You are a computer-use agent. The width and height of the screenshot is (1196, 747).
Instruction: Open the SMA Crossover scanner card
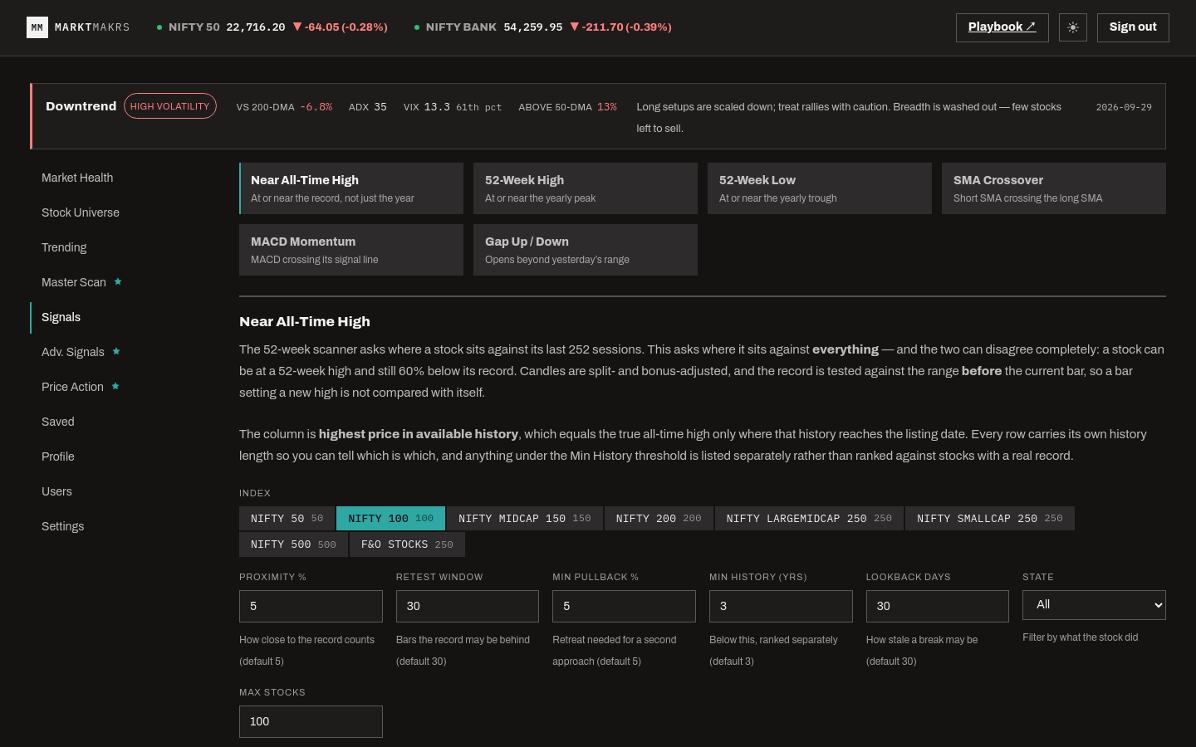pyautogui.click(x=1054, y=188)
